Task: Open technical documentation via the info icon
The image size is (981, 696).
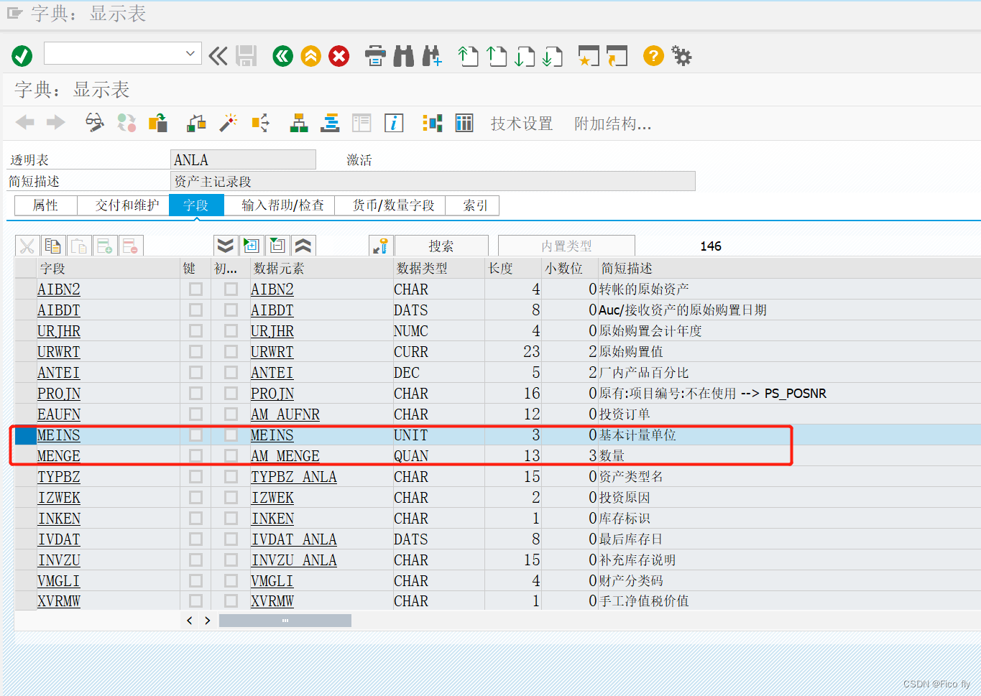Action: [393, 122]
